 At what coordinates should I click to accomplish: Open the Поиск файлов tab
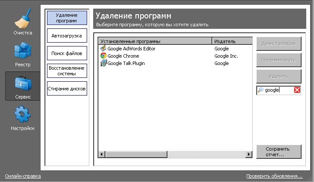67,53
